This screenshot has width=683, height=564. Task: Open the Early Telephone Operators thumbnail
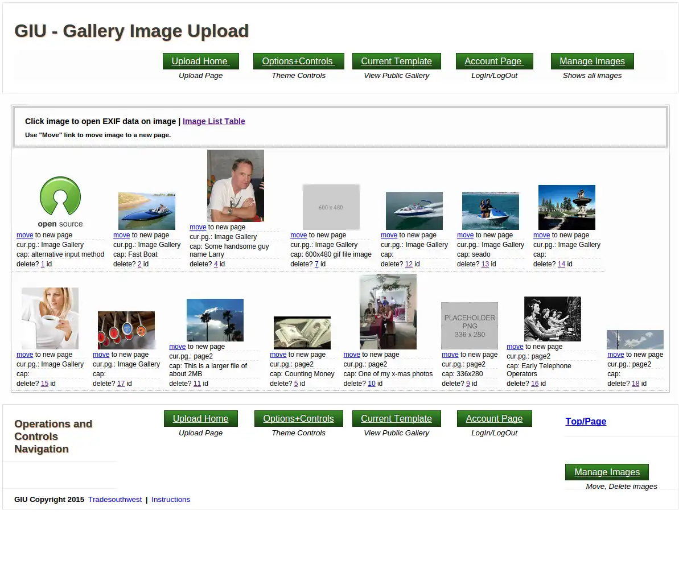point(553,319)
